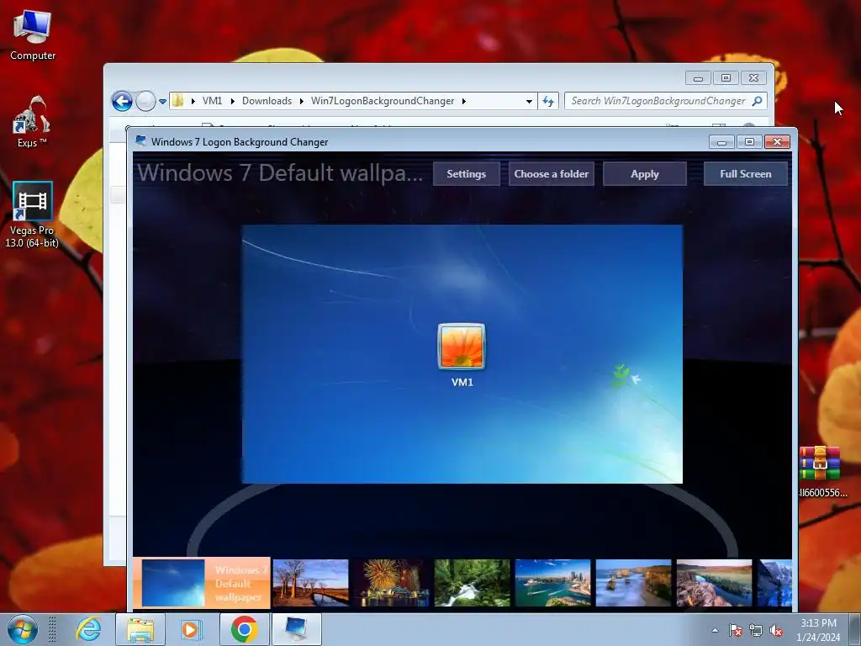The height and width of the screenshot is (646, 861).
Task: Open the address bar previous locations dropdown
Action: pos(529,101)
